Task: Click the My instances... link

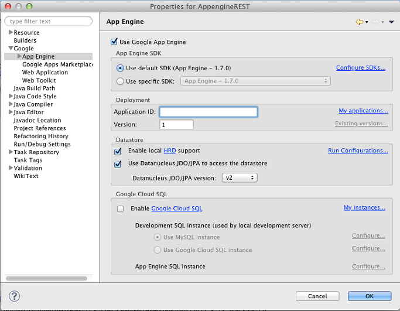Action: click(364, 208)
